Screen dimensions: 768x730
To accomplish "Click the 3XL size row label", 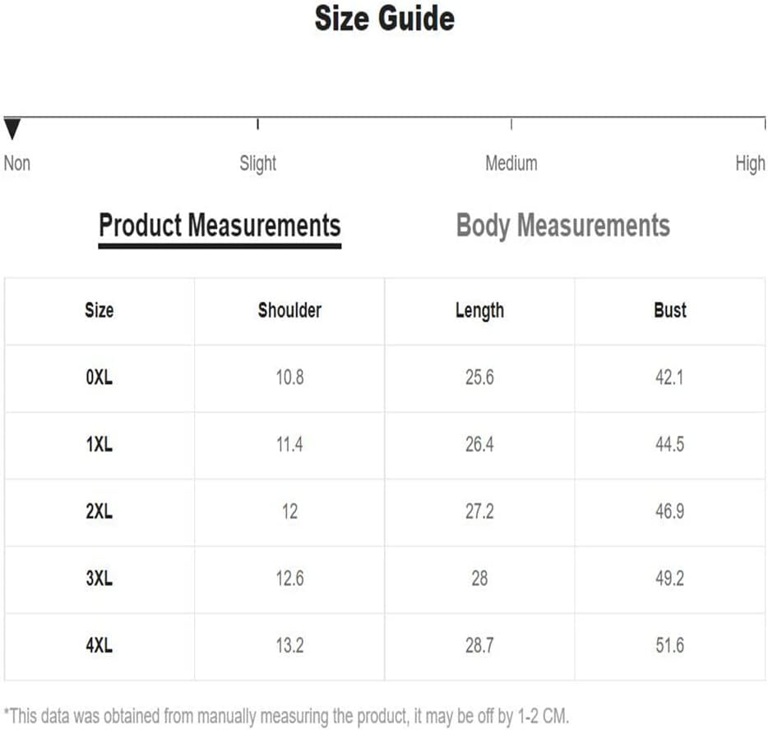I will pos(99,578).
